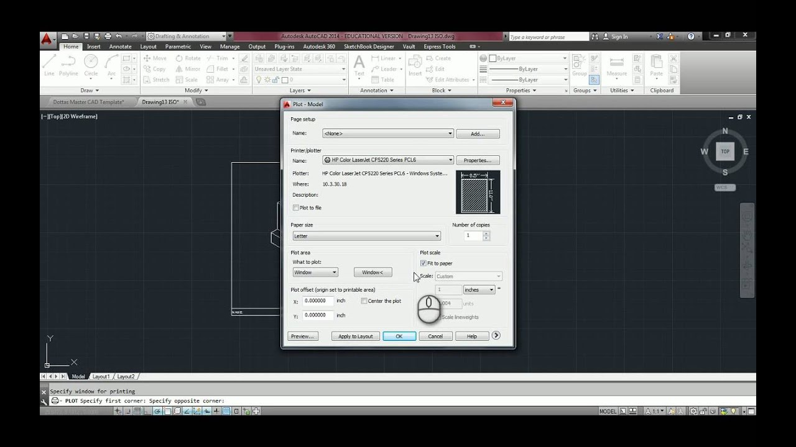Viewport: 796px width, 447px height.
Task: Click the Text annotation tool
Action: 359,66
